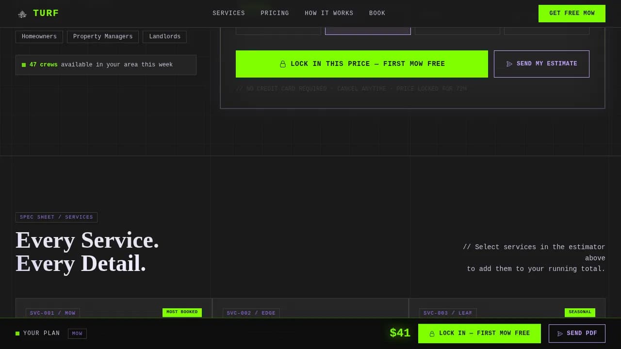Go to Services in the navigation
The height and width of the screenshot is (349, 621).
click(229, 14)
